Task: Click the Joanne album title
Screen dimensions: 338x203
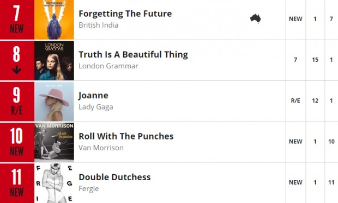Action: point(93,96)
